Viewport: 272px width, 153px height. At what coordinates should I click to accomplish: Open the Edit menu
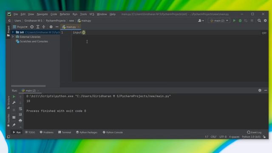click(x=23, y=14)
